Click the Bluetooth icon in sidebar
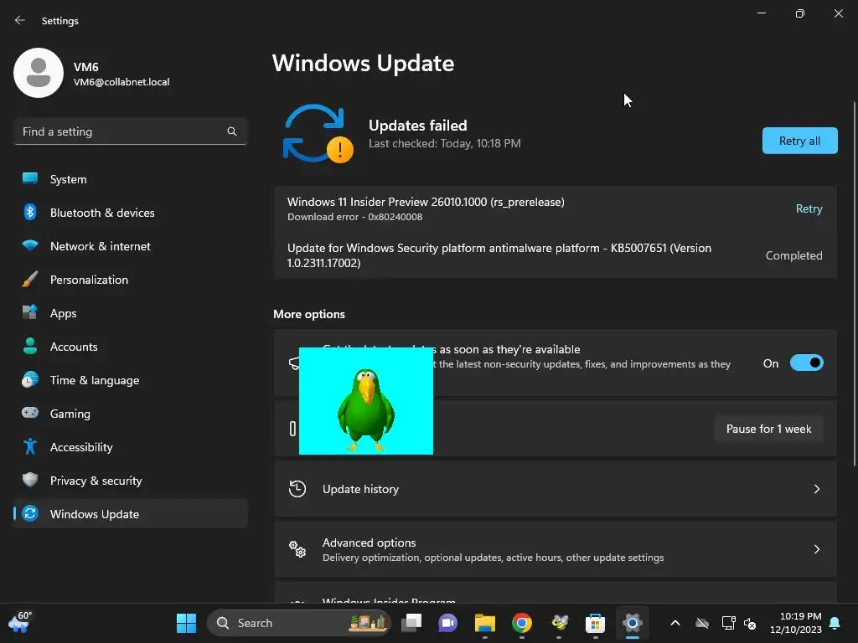This screenshot has height=643, width=858. [x=30, y=212]
